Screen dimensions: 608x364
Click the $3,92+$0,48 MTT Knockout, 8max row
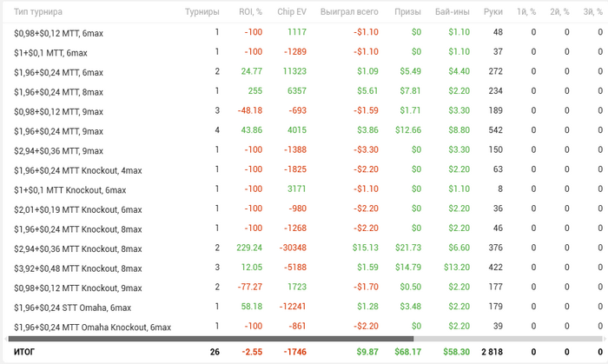pos(77,268)
